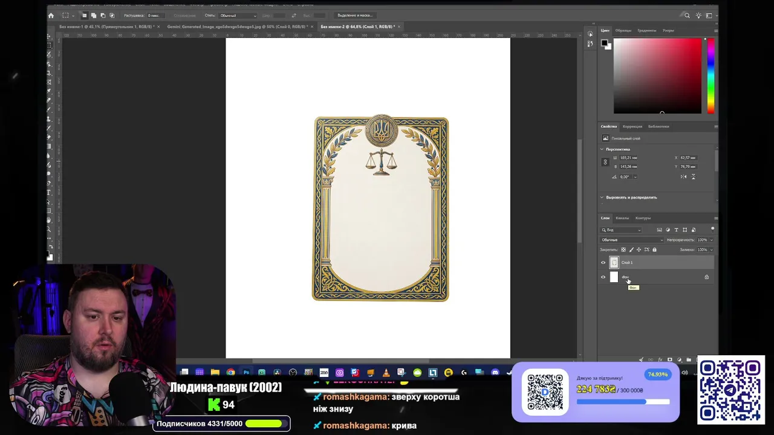Open the Стиль dropdown set to Обычный
This screenshot has width=774, height=435.
pyautogui.click(x=237, y=15)
